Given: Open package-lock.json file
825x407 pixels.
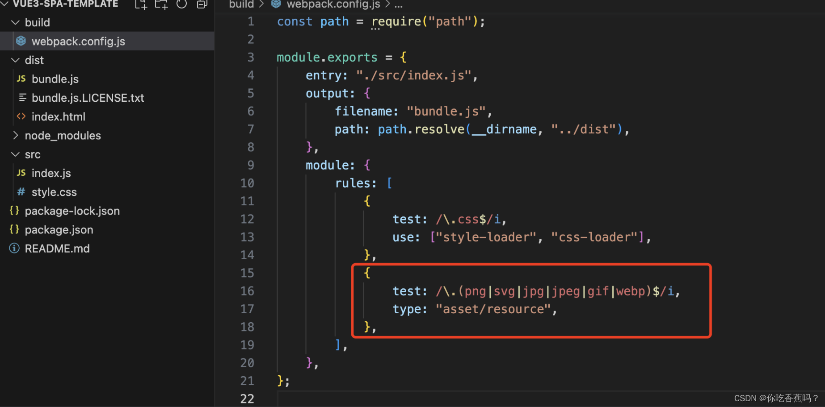Looking at the screenshot, I should (107, 211).
